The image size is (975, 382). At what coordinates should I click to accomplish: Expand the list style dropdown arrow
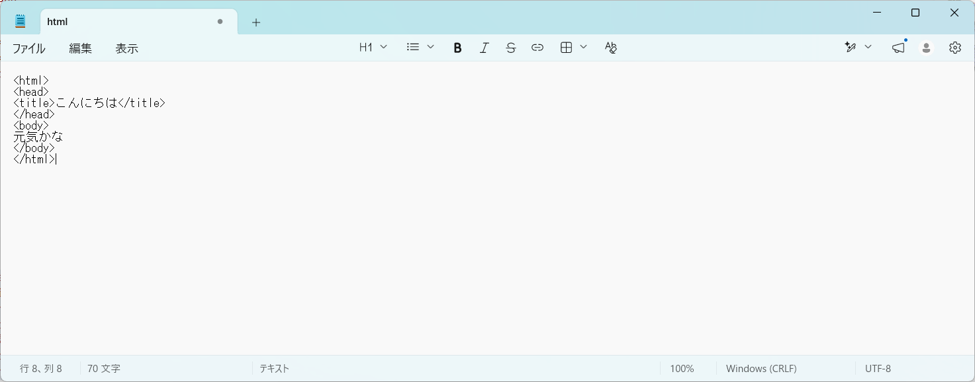pyautogui.click(x=431, y=47)
